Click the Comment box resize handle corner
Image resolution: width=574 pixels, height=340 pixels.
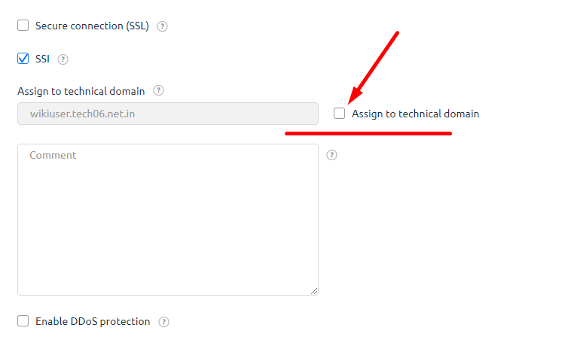tap(314, 291)
